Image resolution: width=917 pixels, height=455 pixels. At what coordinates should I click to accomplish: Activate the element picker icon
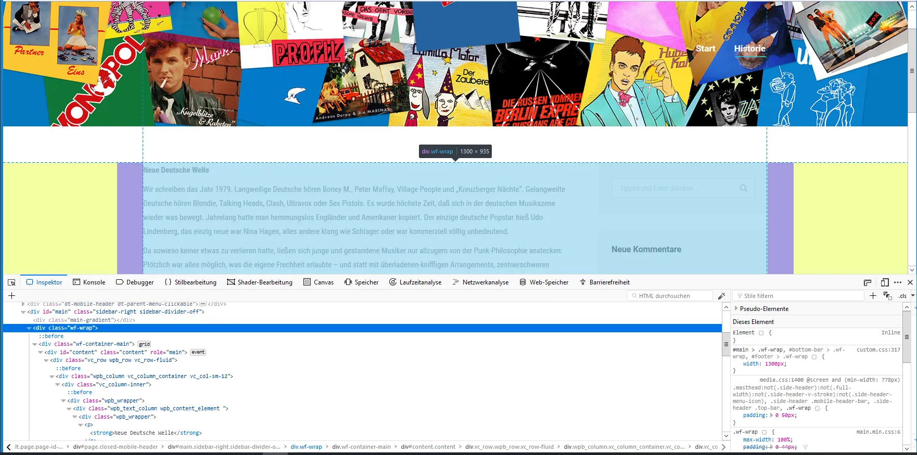tap(11, 282)
